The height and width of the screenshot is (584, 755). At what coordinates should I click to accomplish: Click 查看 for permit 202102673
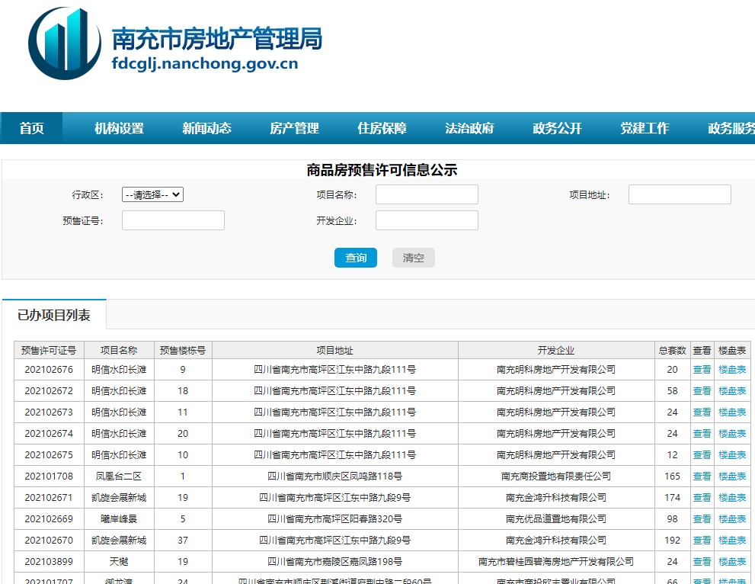pos(702,412)
